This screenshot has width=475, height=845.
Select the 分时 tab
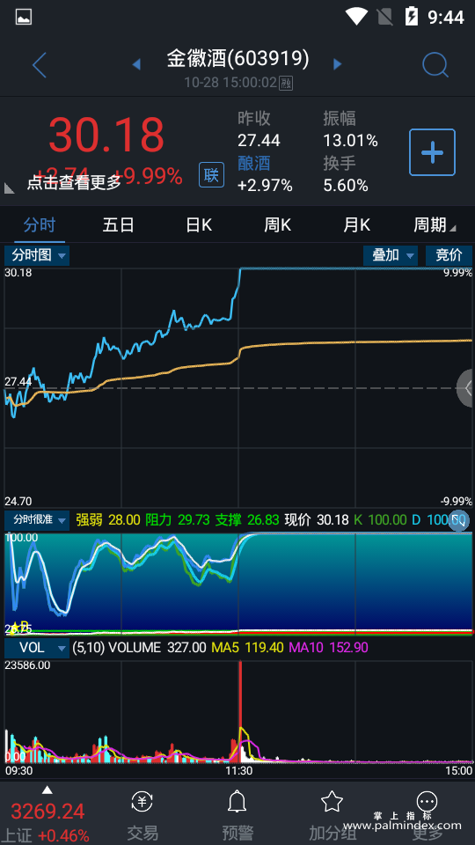click(x=40, y=224)
